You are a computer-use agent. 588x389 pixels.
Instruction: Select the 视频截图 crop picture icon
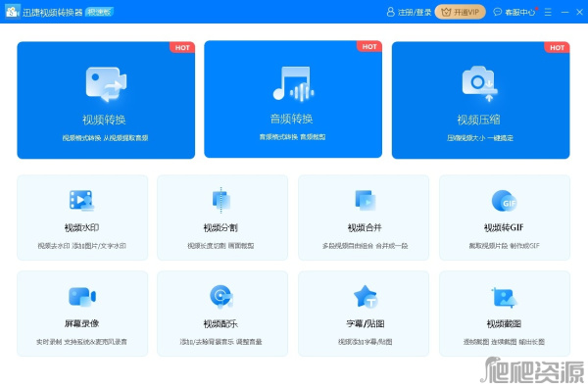pos(505,298)
